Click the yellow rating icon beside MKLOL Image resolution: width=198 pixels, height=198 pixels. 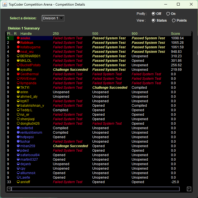(x=18, y=60)
